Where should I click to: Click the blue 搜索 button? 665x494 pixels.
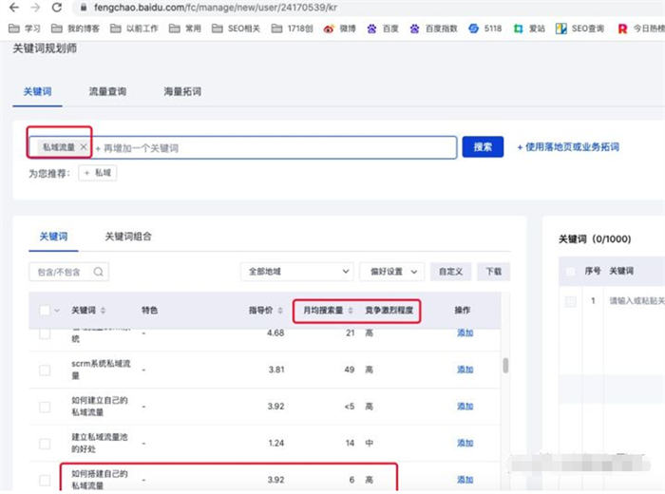coord(483,147)
